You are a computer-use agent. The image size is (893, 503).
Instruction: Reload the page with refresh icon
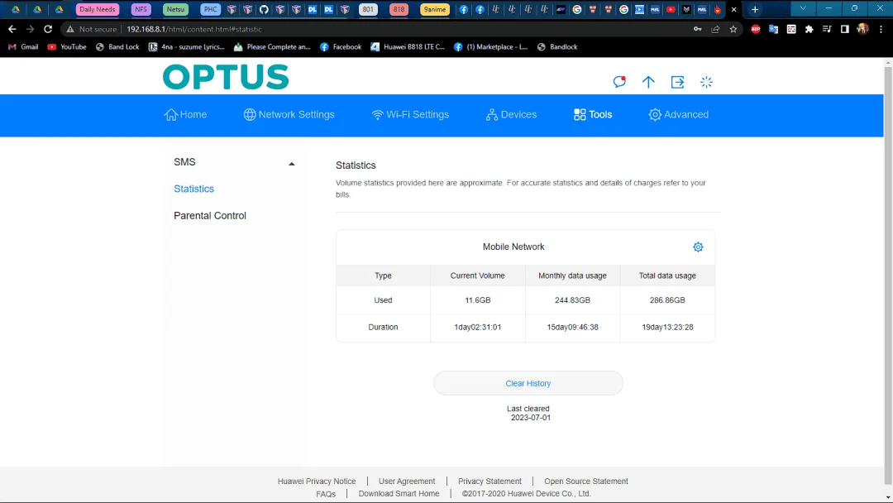tap(48, 29)
